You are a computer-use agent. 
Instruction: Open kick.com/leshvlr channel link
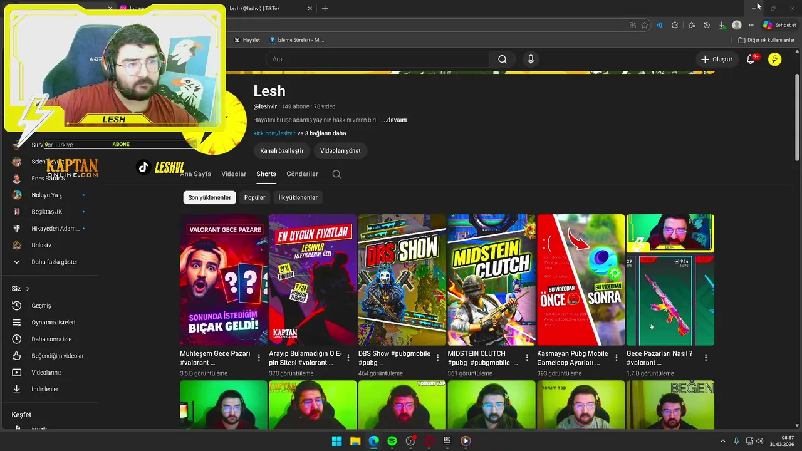[x=274, y=133]
